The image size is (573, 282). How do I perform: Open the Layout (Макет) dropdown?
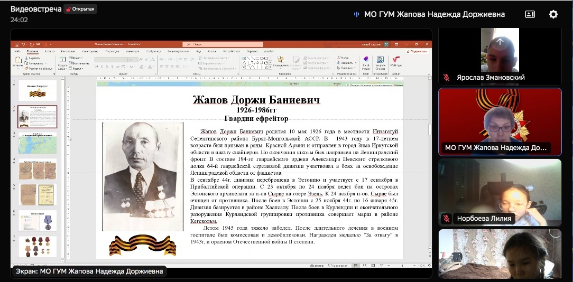[x=76, y=58]
